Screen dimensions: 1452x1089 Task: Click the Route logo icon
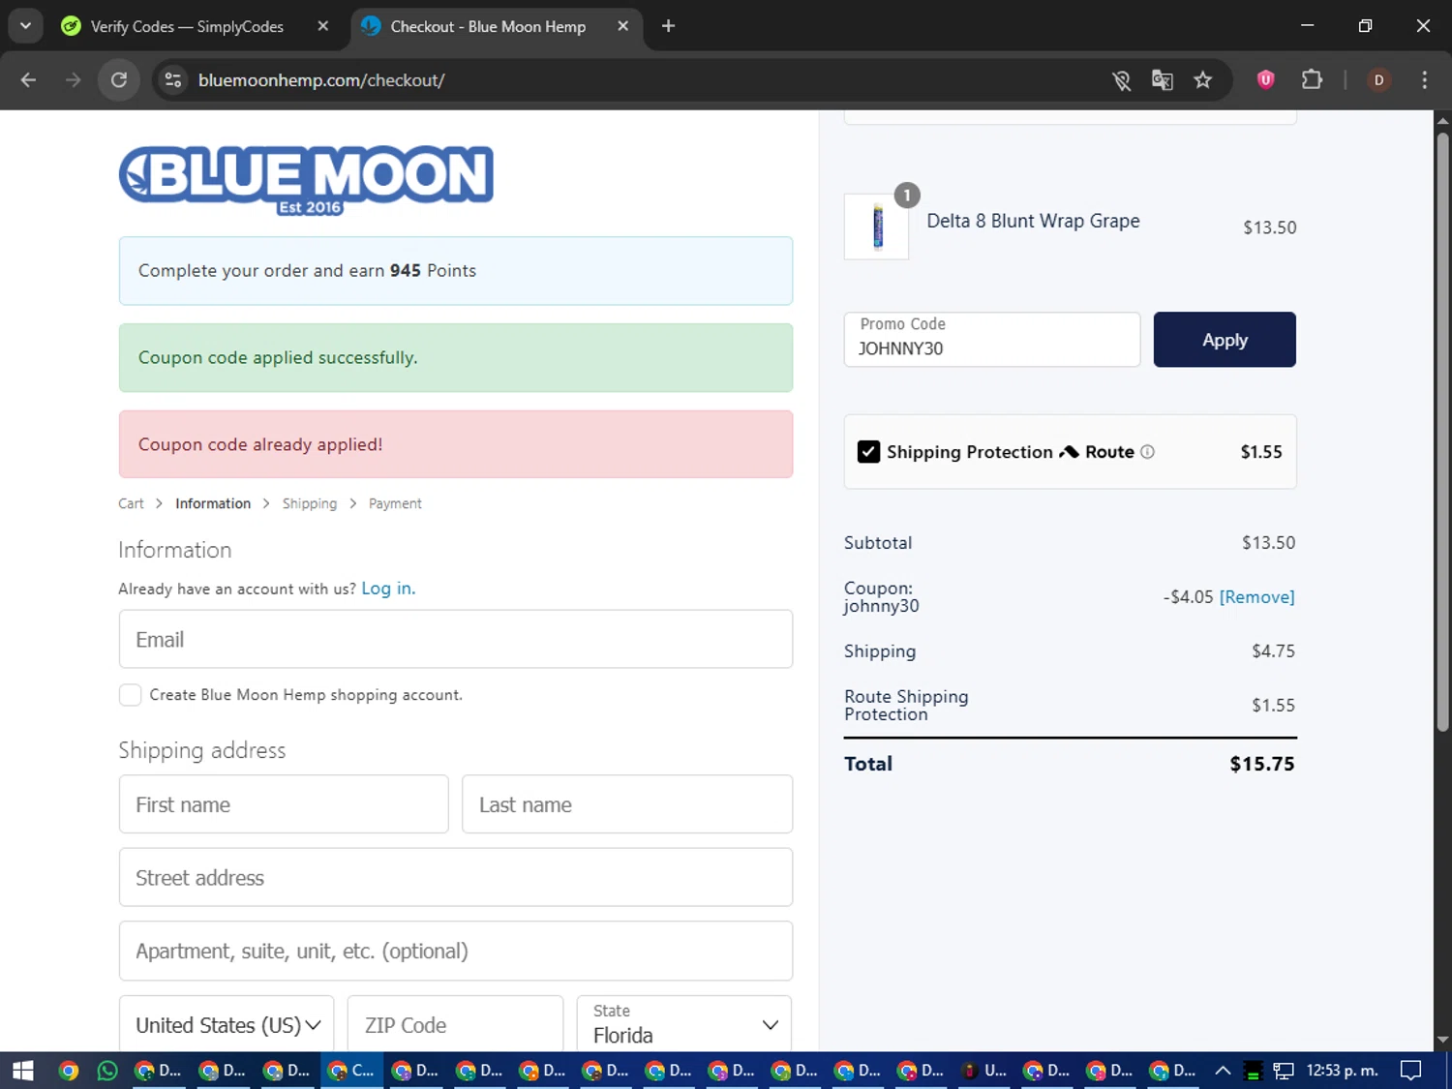[1069, 452]
